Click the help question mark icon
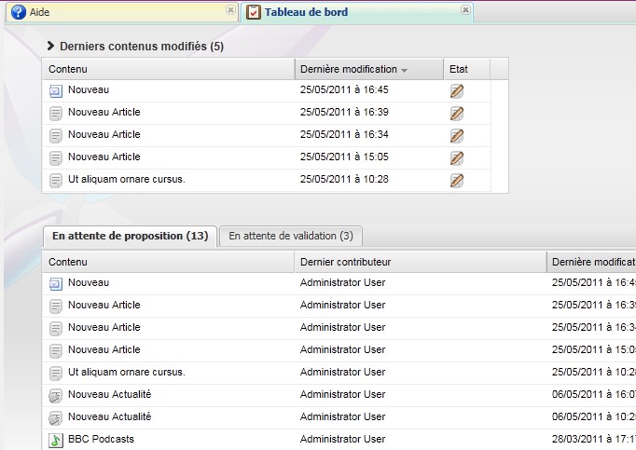Screen dimensions: 636x450 pos(18,12)
